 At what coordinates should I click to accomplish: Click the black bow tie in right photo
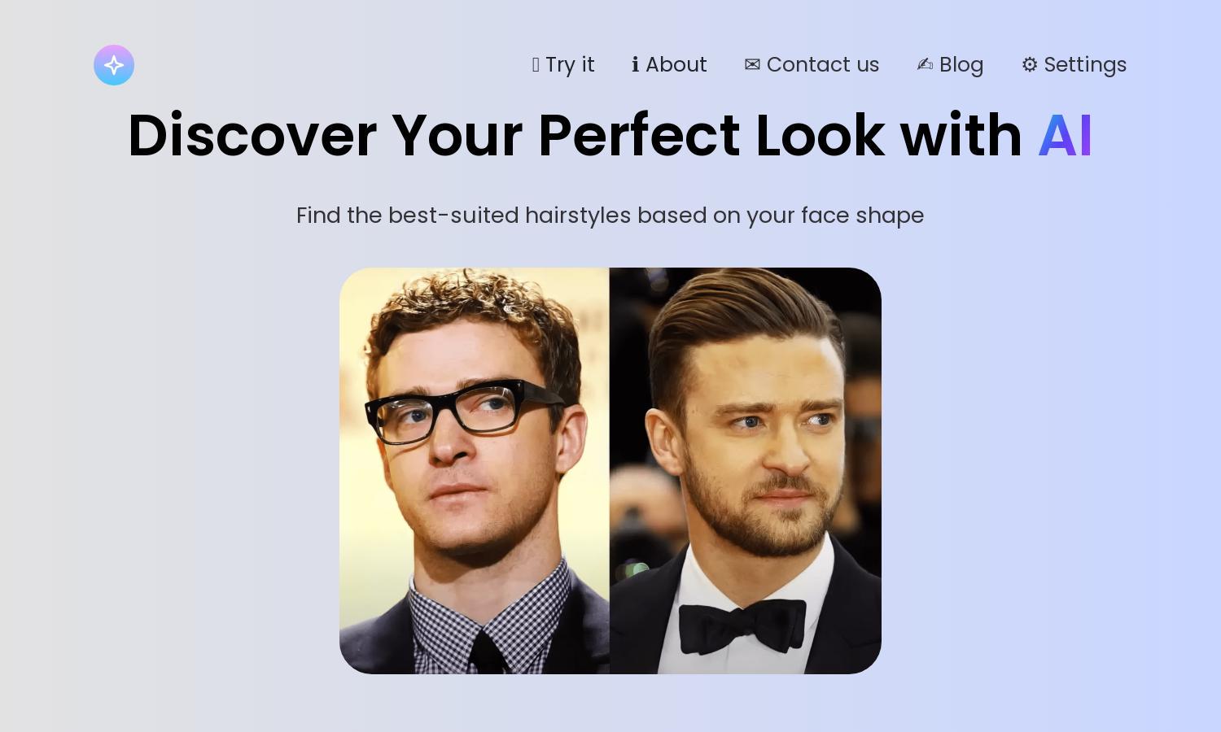click(x=742, y=625)
